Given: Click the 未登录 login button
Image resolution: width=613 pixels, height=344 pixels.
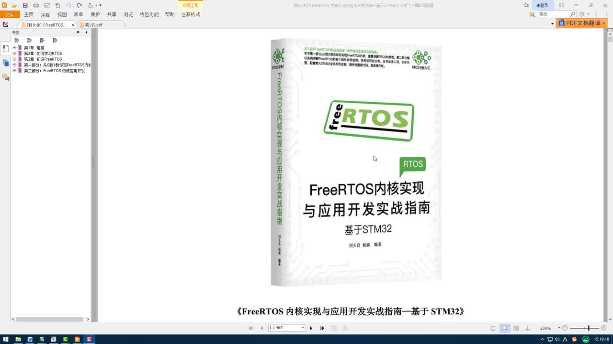Looking at the screenshot, I should [542, 5].
